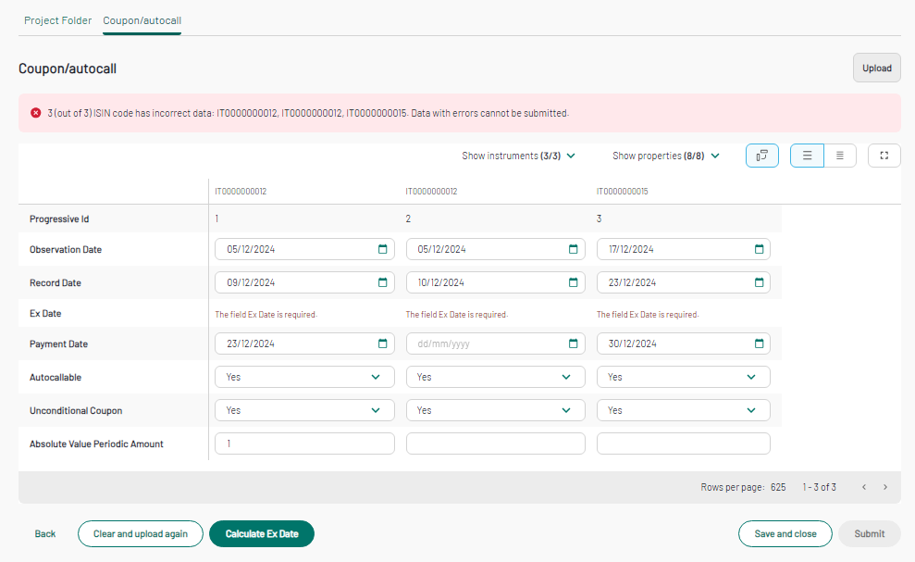Open calendar icon for Payment Date 30/12/2024
915x562 pixels.
coord(759,343)
